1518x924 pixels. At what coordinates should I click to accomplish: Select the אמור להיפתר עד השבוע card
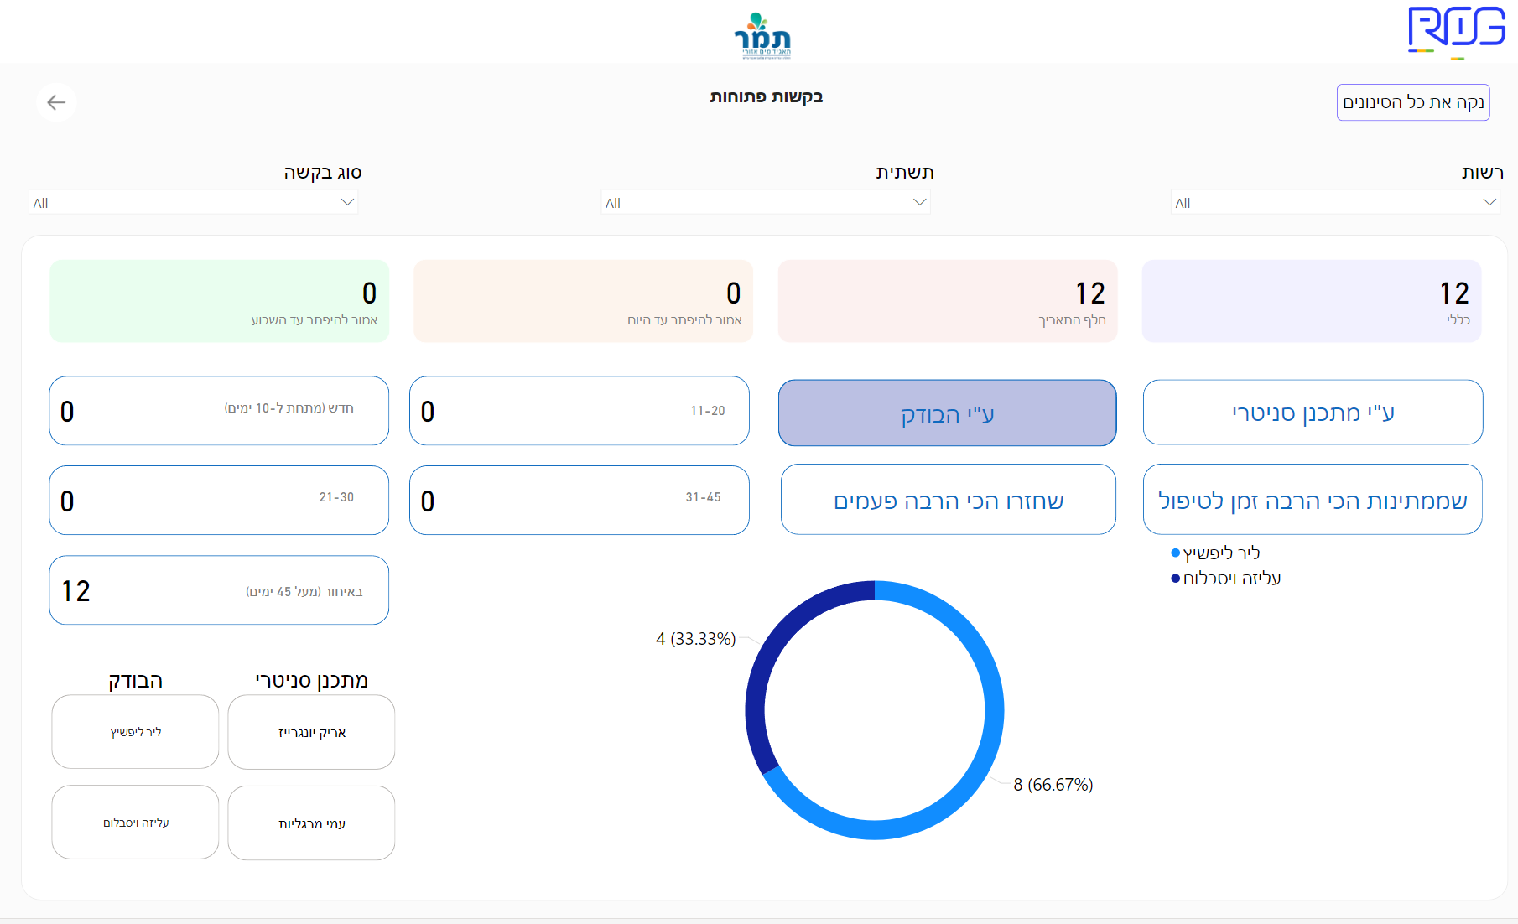coord(219,301)
